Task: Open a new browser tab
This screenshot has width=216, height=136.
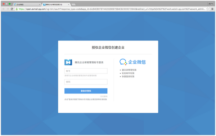Action: (x=73, y=5)
